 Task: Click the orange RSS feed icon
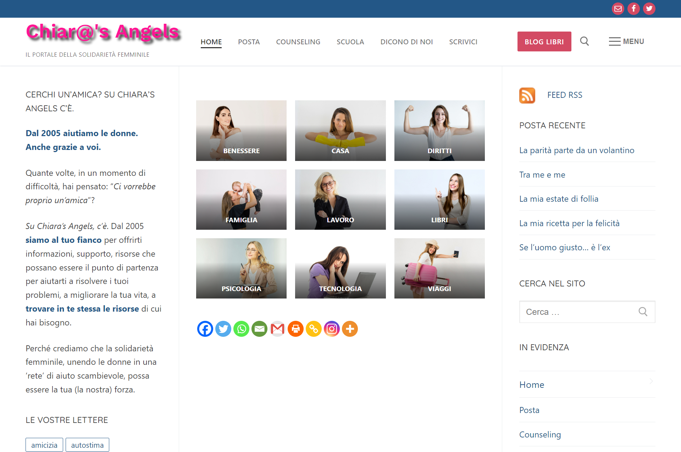(527, 95)
